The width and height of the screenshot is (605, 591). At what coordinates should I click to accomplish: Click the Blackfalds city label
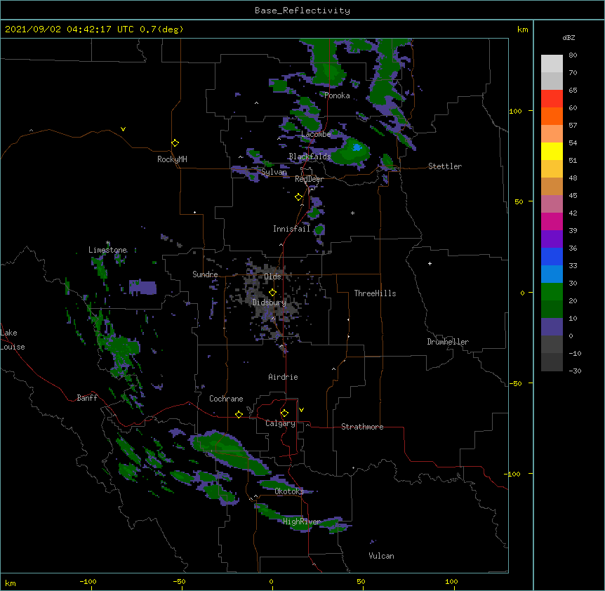point(310,157)
